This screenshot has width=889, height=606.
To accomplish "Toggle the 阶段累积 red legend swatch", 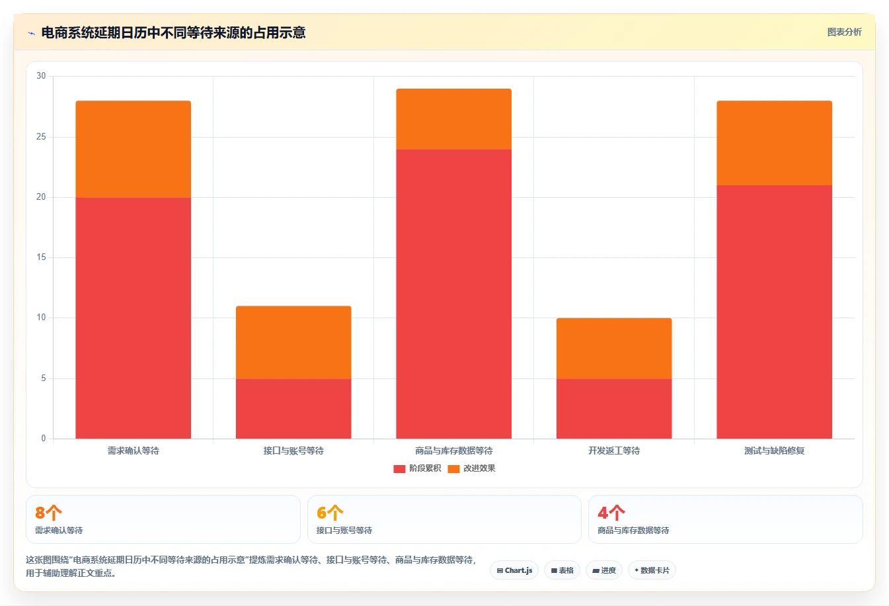I will [x=399, y=468].
